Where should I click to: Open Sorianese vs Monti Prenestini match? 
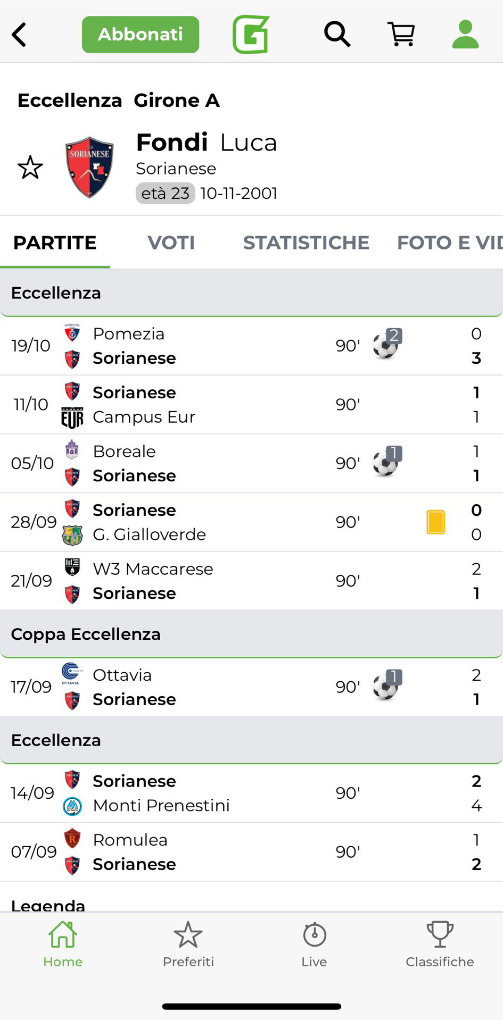(213, 793)
